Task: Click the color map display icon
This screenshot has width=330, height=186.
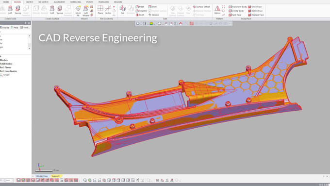Action: click(x=151, y=23)
